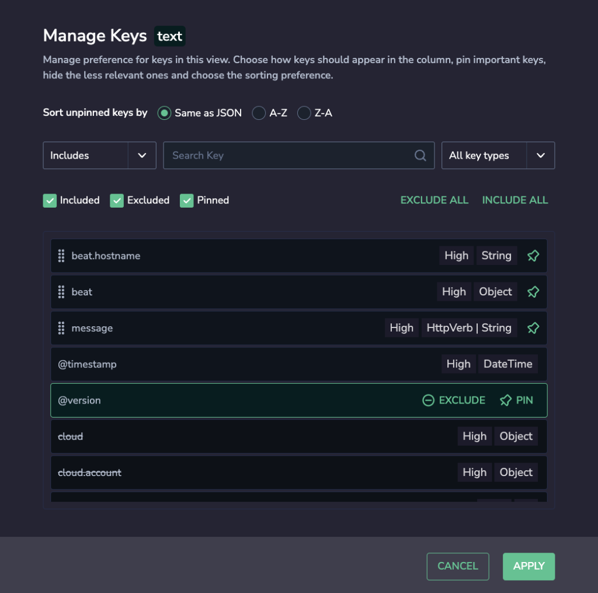Toggle the Pinned checkbox
This screenshot has height=593, width=598.
point(186,201)
